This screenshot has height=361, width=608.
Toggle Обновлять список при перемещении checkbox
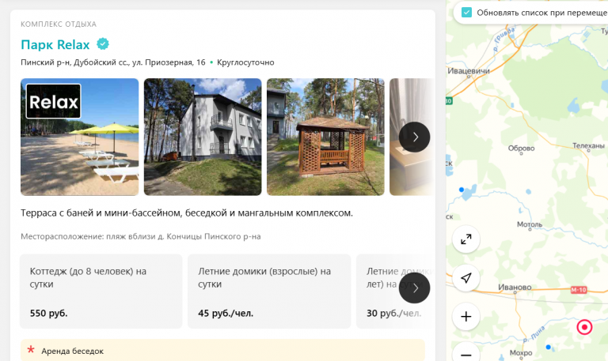click(x=466, y=13)
